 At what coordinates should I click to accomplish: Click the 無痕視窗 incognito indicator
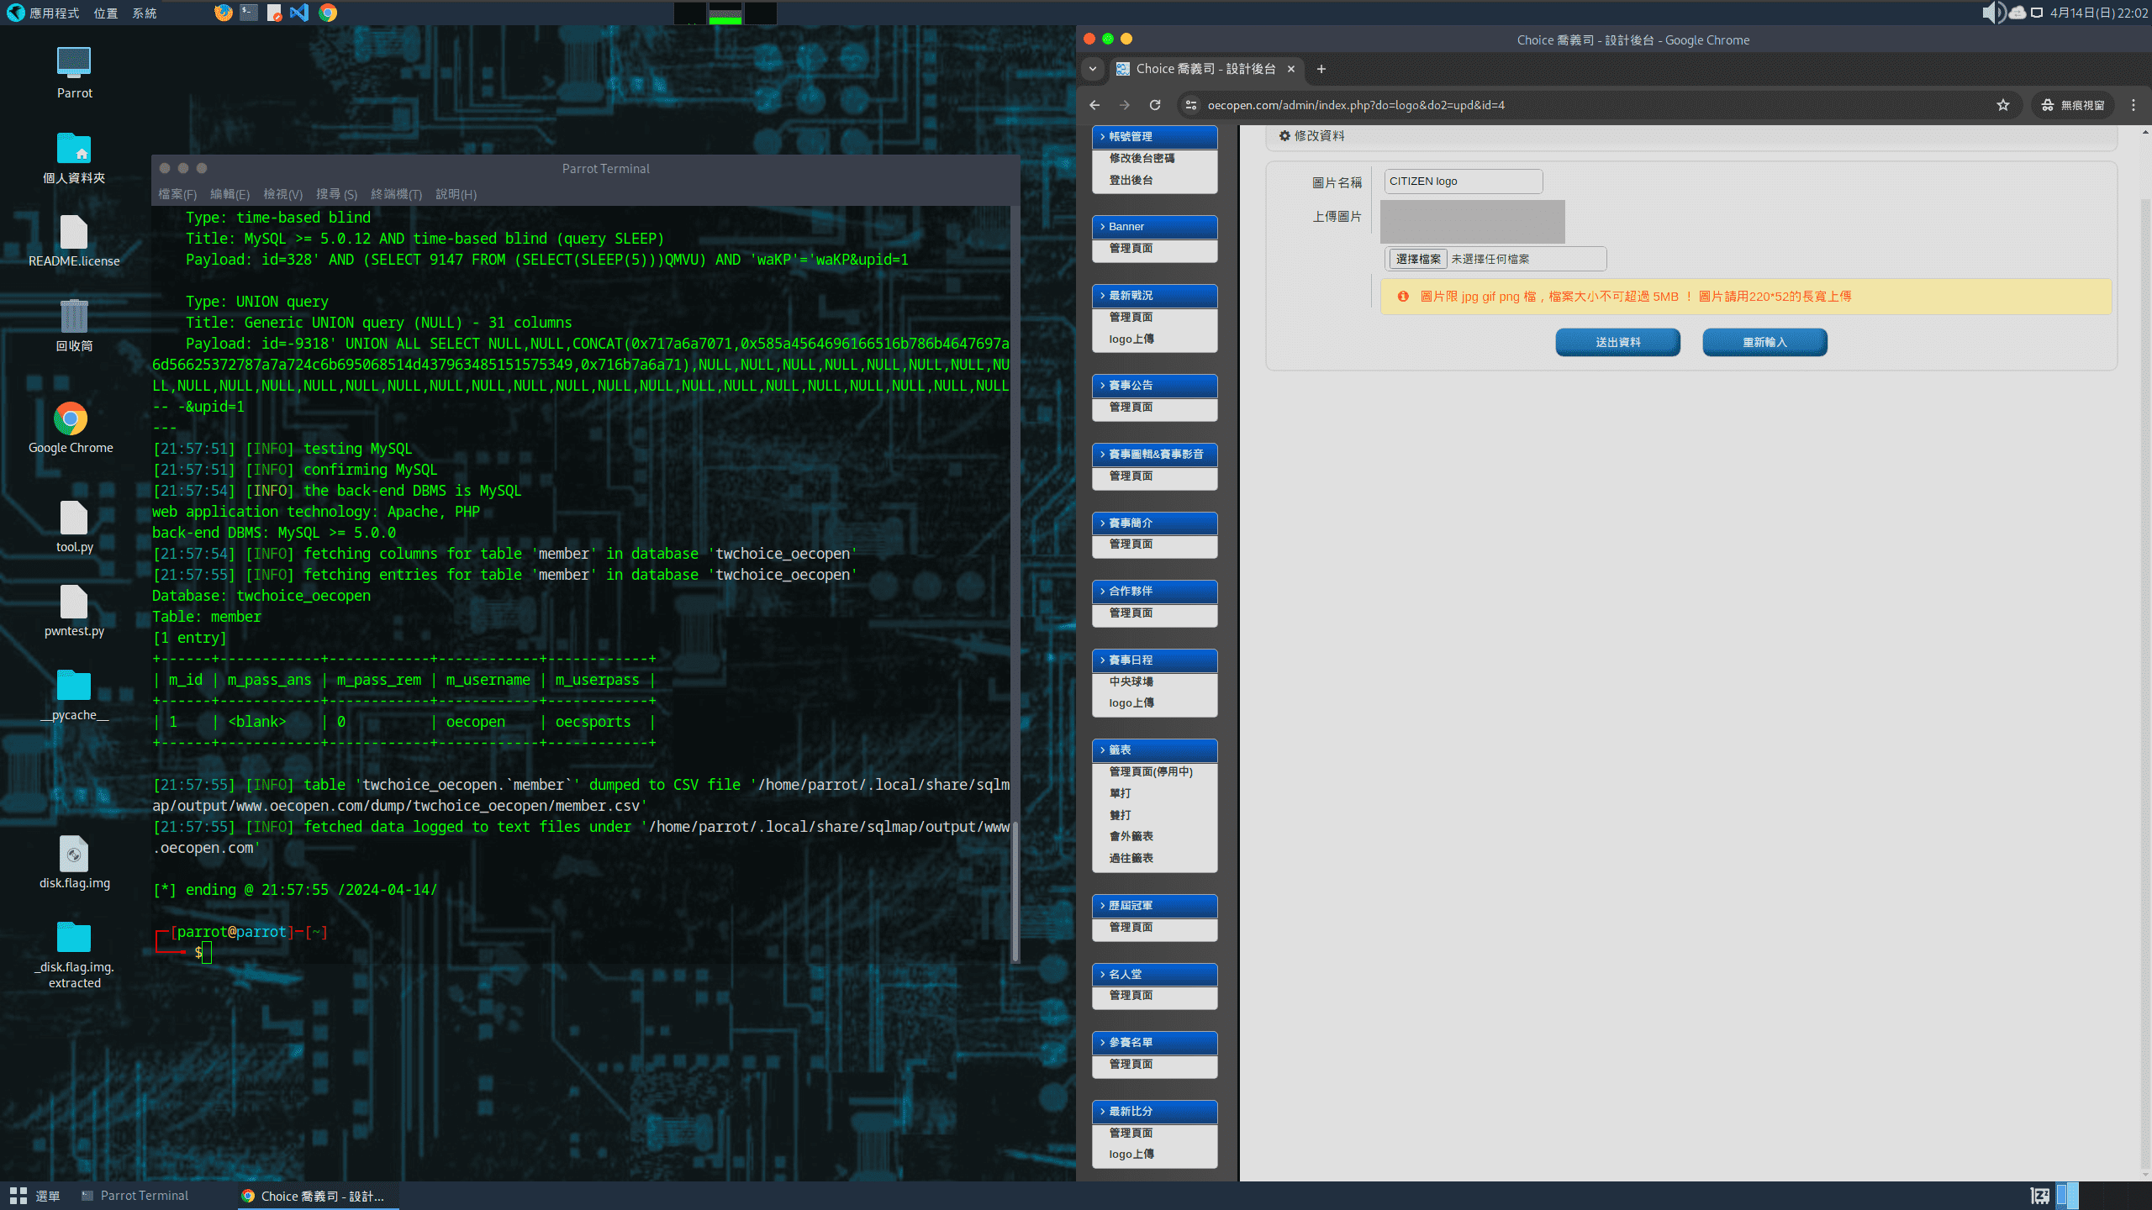[2073, 105]
